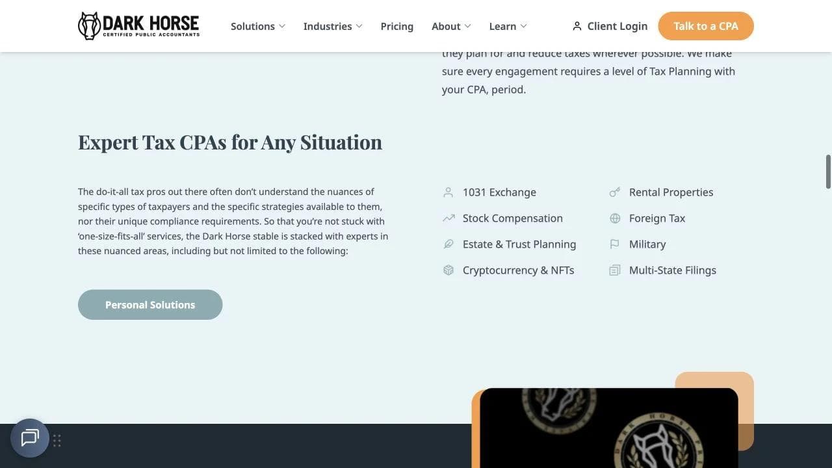This screenshot has height=468, width=832.
Task: Click the globe icon beside Foreign Tax
Action: click(x=615, y=218)
